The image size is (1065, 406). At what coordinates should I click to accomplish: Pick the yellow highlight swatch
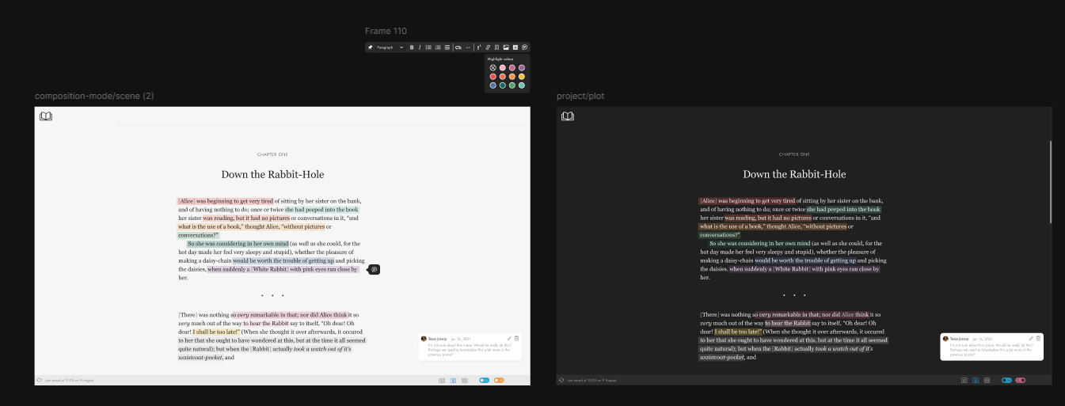[x=522, y=77]
